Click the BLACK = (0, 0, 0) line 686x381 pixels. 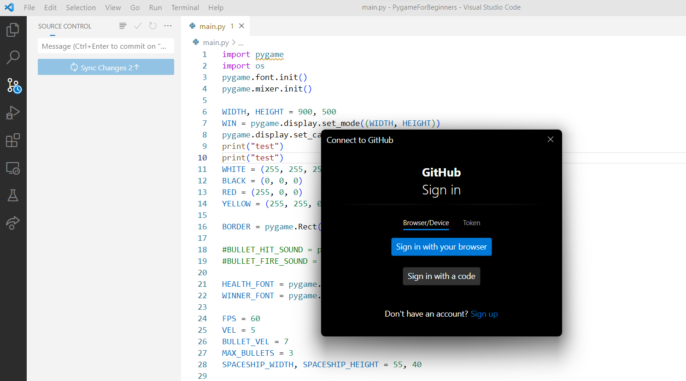pyautogui.click(x=262, y=181)
